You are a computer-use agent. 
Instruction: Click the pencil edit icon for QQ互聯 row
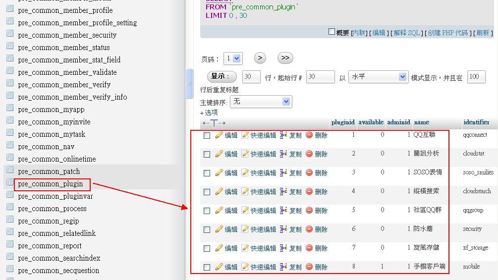click(219, 135)
